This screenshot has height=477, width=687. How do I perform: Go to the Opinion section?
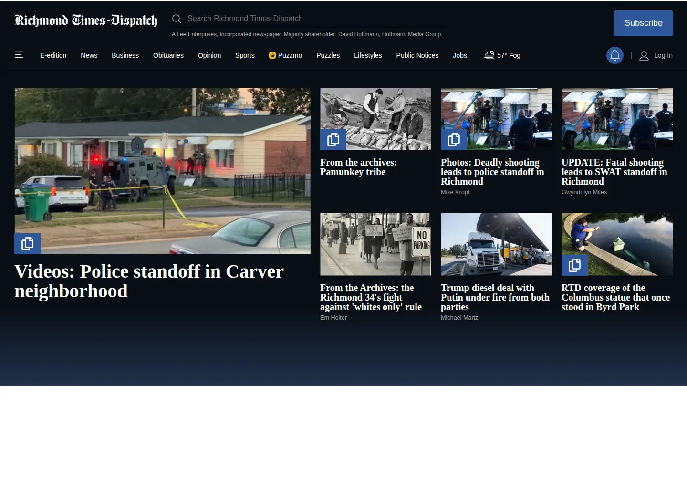click(209, 55)
